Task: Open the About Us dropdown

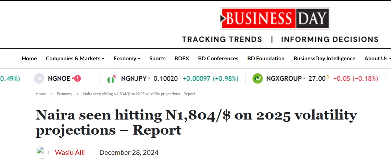Action: (377, 59)
